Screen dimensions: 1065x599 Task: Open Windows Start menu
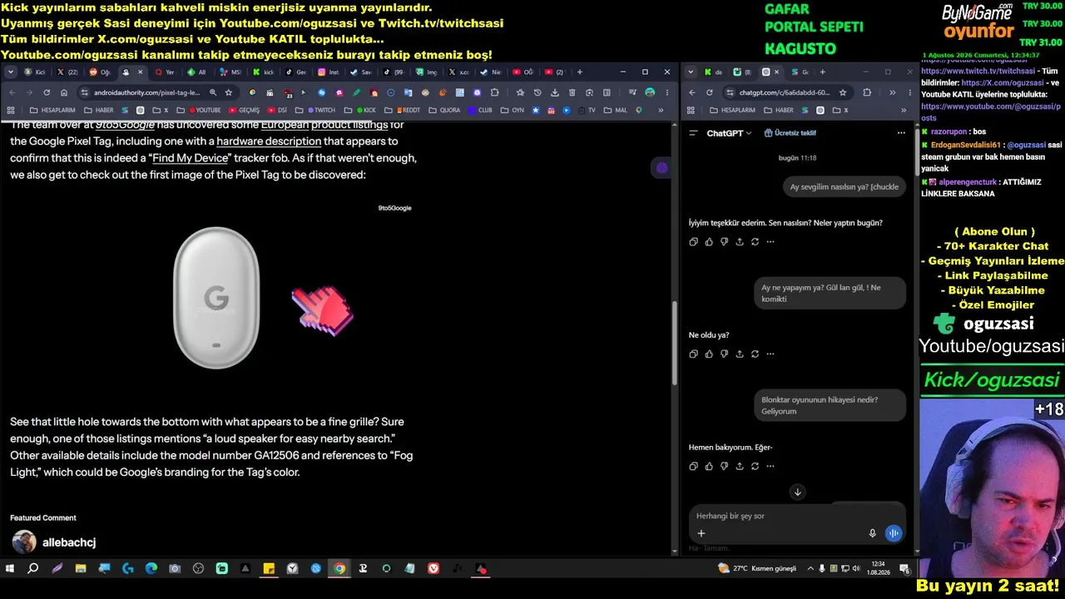(x=10, y=569)
